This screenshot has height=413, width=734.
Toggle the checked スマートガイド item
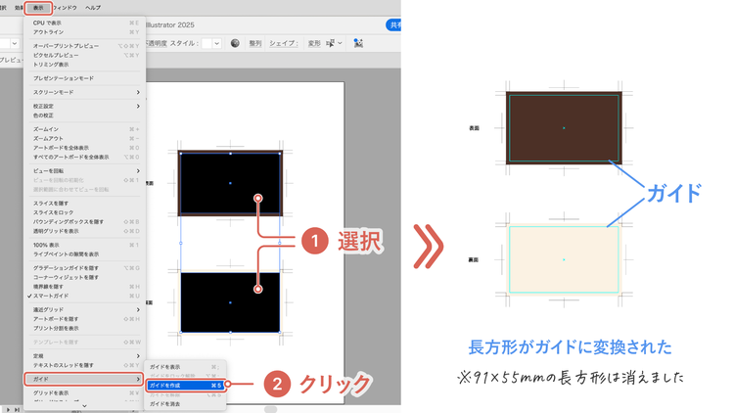click(85, 296)
